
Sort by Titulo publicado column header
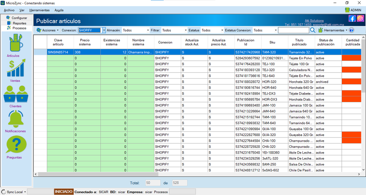[302, 42]
